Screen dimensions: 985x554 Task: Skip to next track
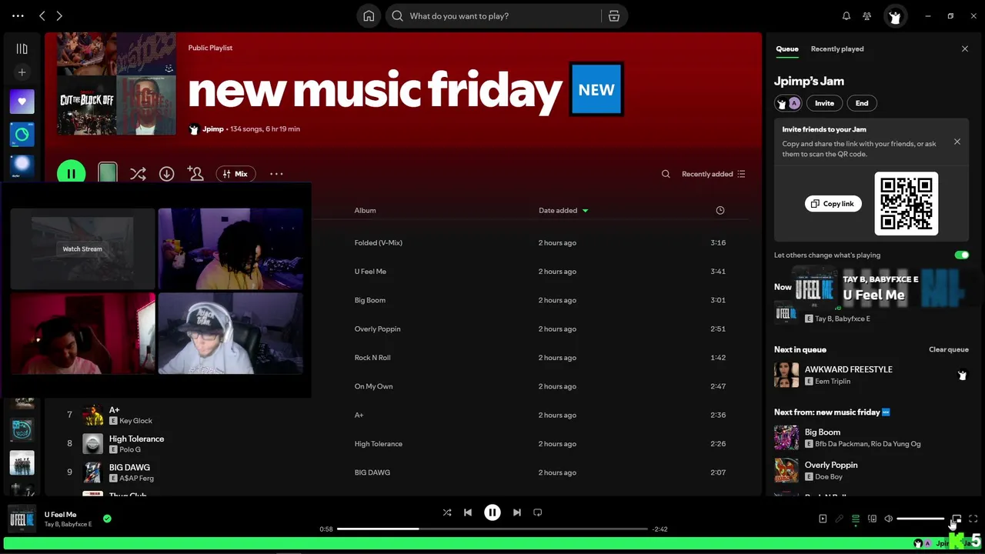click(517, 512)
